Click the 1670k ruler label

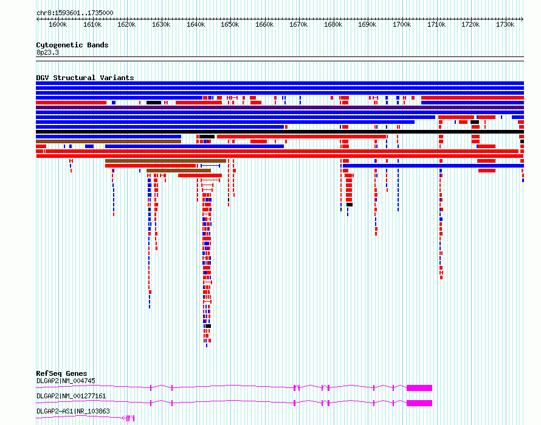[298, 24]
